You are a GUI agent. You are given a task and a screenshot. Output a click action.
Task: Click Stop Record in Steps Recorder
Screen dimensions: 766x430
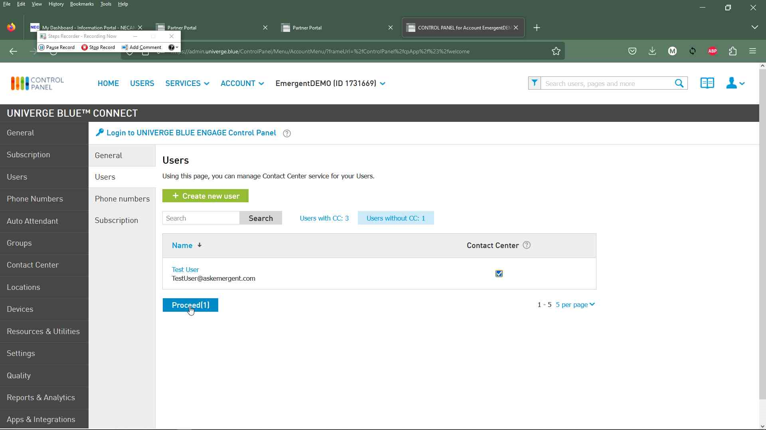click(98, 47)
